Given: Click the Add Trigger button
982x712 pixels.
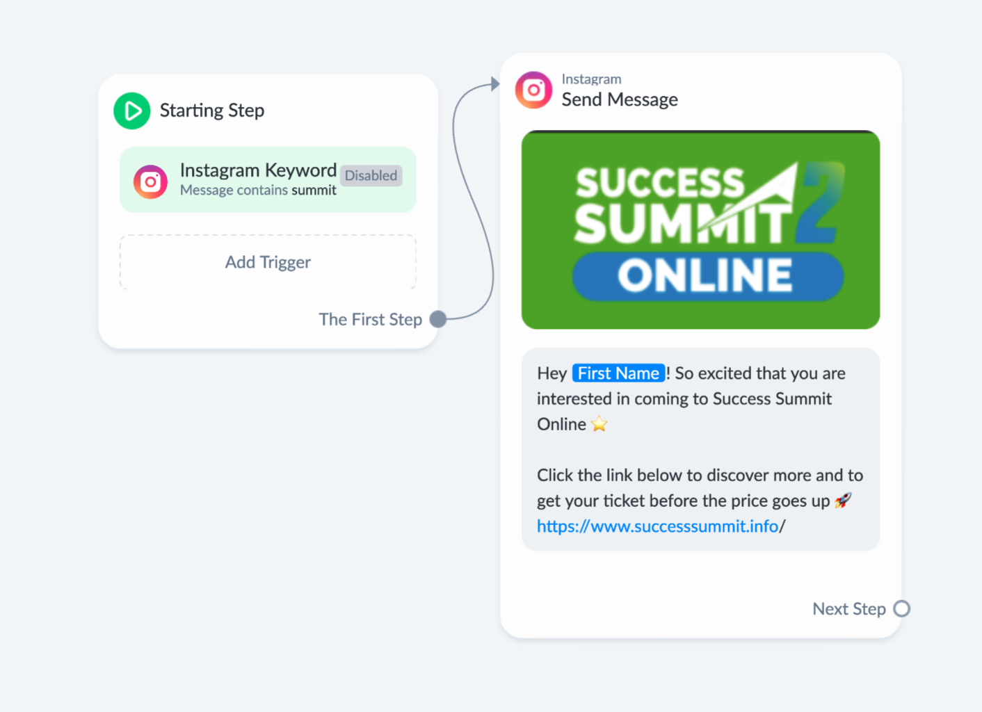Looking at the screenshot, I should tap(268, 262).
